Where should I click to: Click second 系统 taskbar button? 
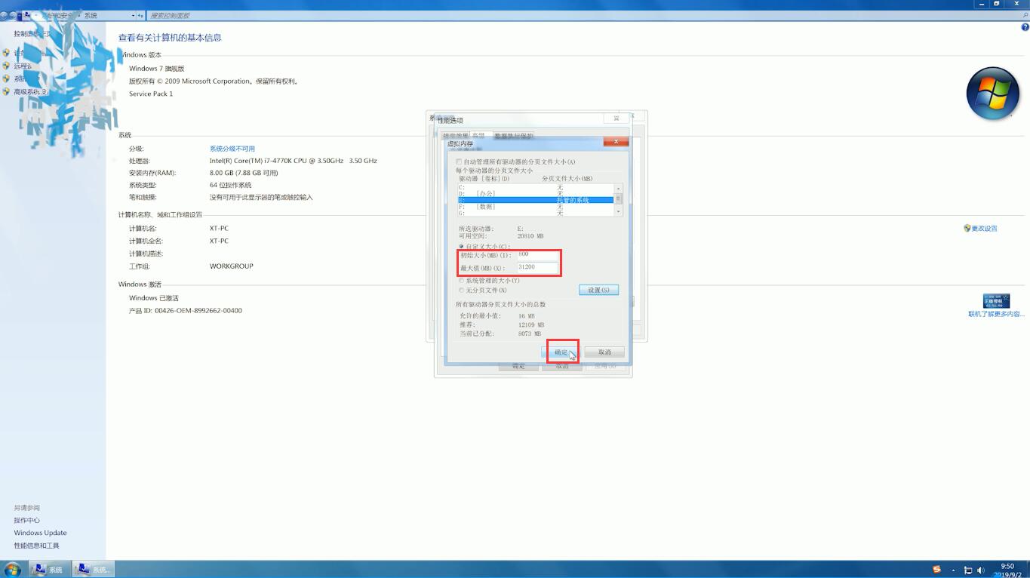click(94, 570)
